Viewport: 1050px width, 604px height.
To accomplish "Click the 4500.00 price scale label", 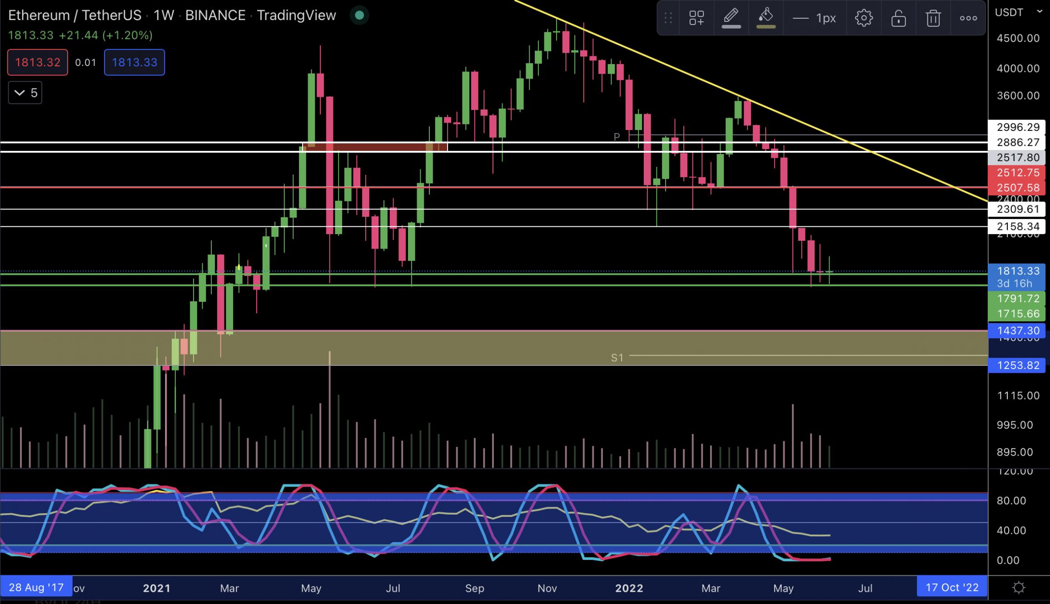I will 1018,38.
